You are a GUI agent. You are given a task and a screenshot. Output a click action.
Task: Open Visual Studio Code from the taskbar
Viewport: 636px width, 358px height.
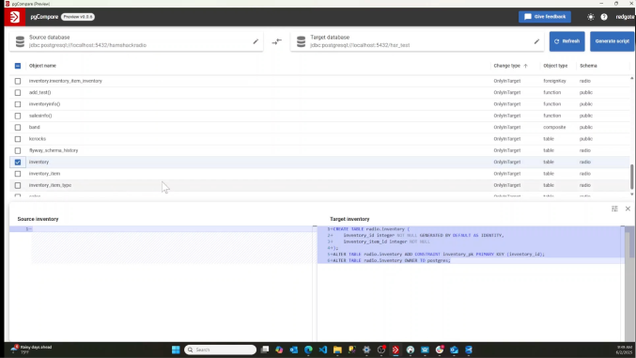pos(323,350)
